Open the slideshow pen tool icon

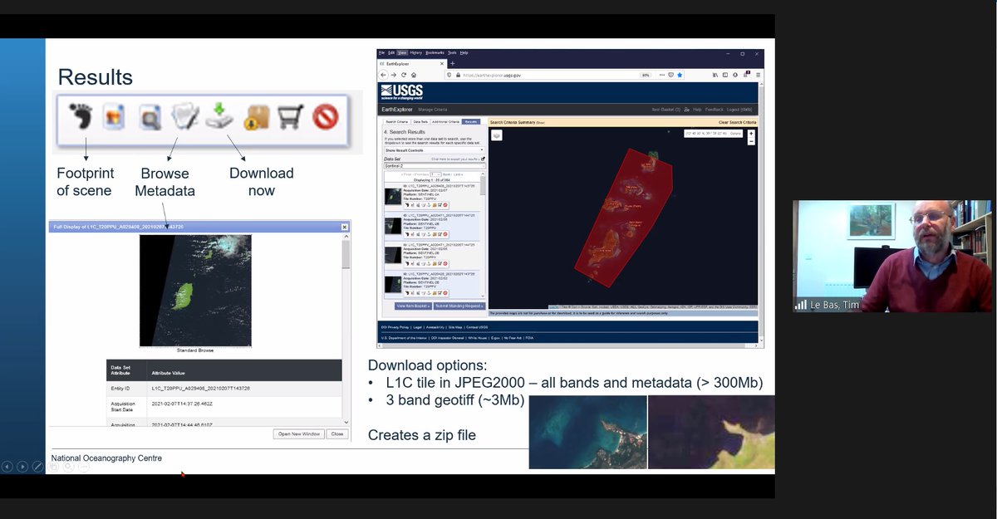click(37, 467)
